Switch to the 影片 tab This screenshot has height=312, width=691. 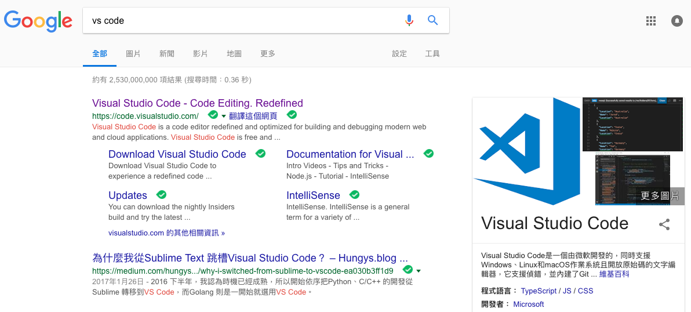pyautogui.click(x=200, y=54)
